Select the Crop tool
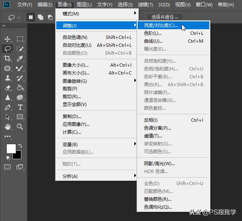The image size is (242, 221). 7,58
